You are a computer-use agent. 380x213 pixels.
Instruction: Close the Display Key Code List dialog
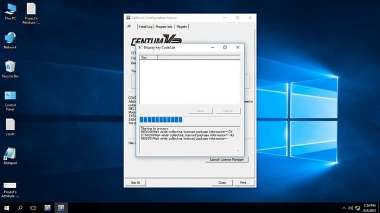[x=237, y=47]
